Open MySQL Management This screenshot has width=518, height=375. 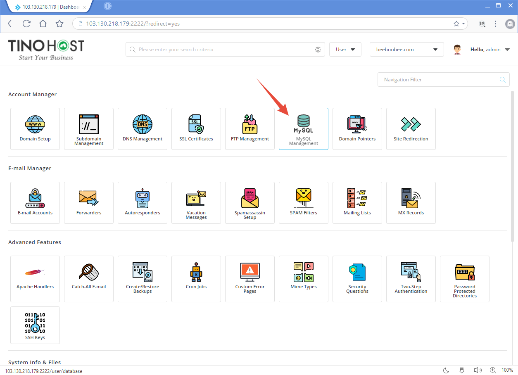(x=303, y=128)
